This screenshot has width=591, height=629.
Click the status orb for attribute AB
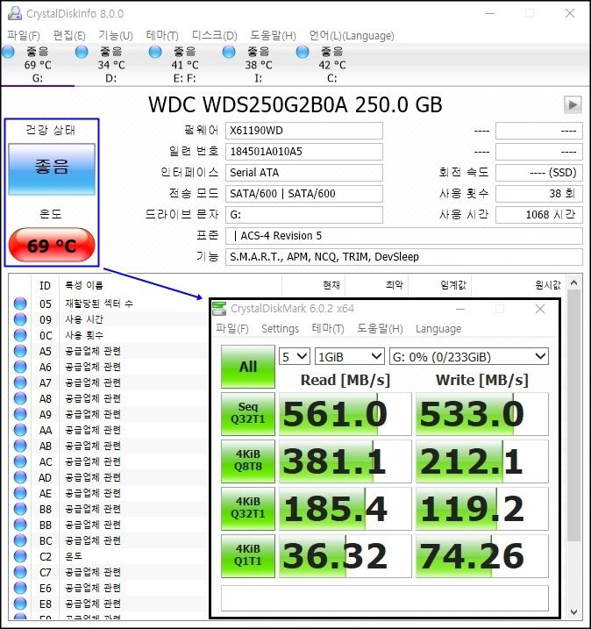coord(20,446)
